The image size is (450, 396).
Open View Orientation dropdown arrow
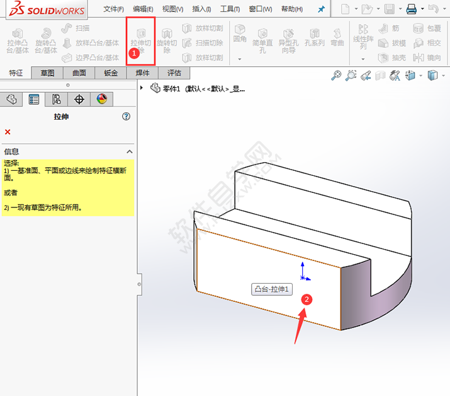(x=420, y=76)
